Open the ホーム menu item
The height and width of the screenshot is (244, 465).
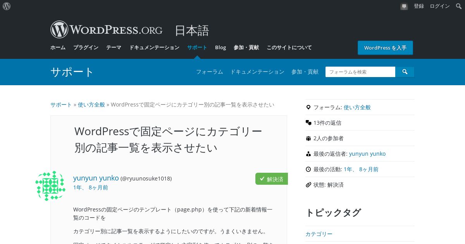tap(58, 48)
